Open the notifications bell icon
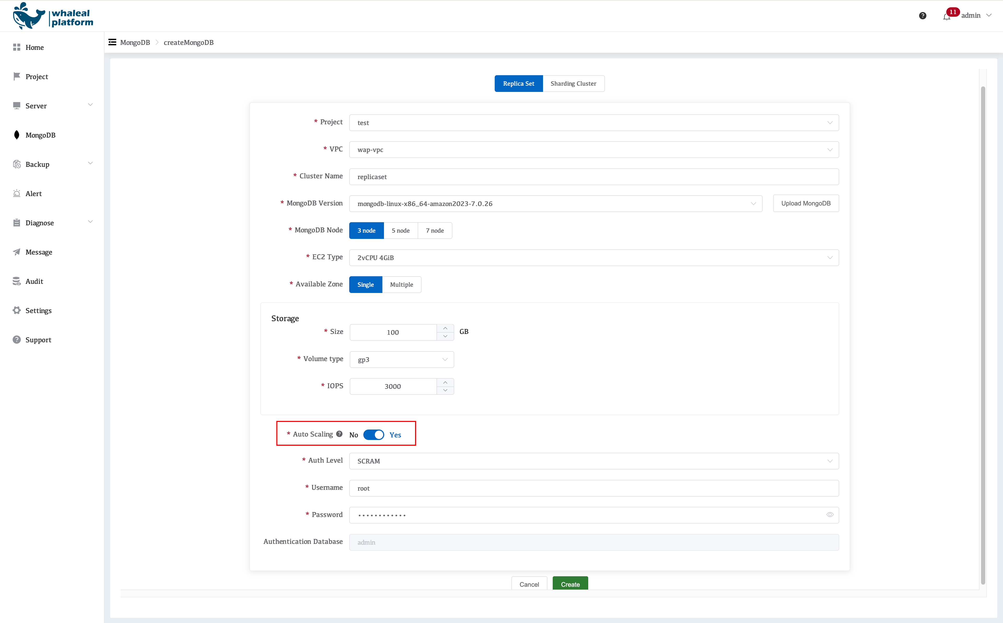Image resolution: width=1003 pixels, height=623 pixels. [x=946, y=16]
